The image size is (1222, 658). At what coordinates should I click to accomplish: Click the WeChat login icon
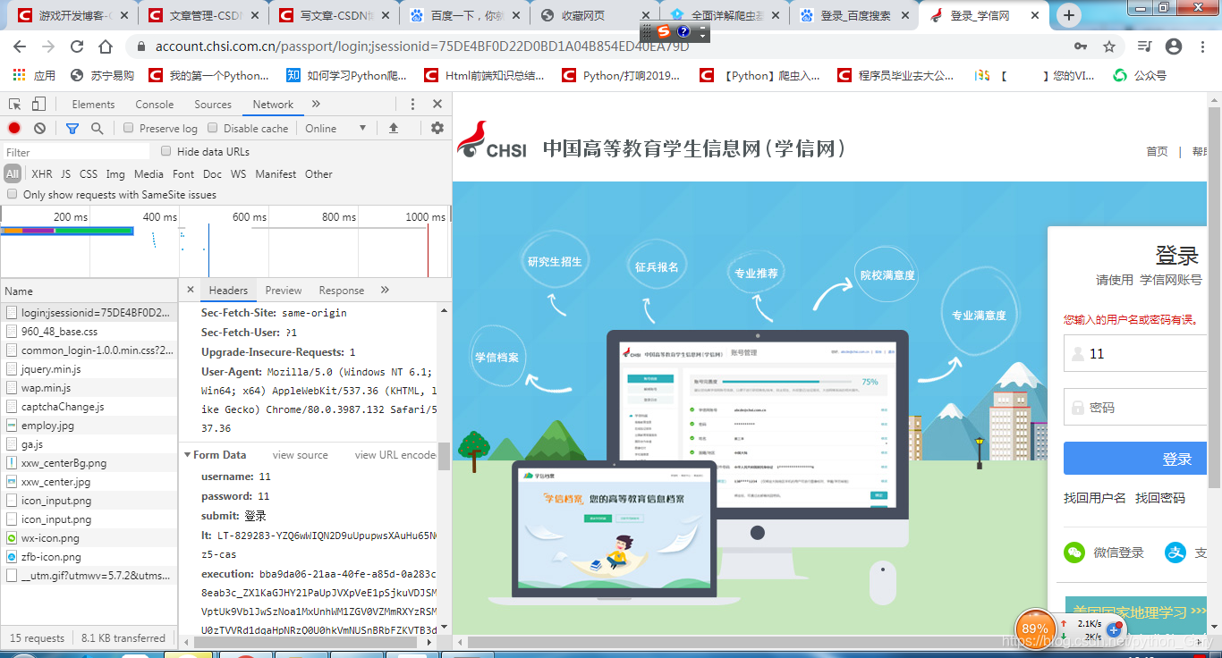[x=1073, y=553]
